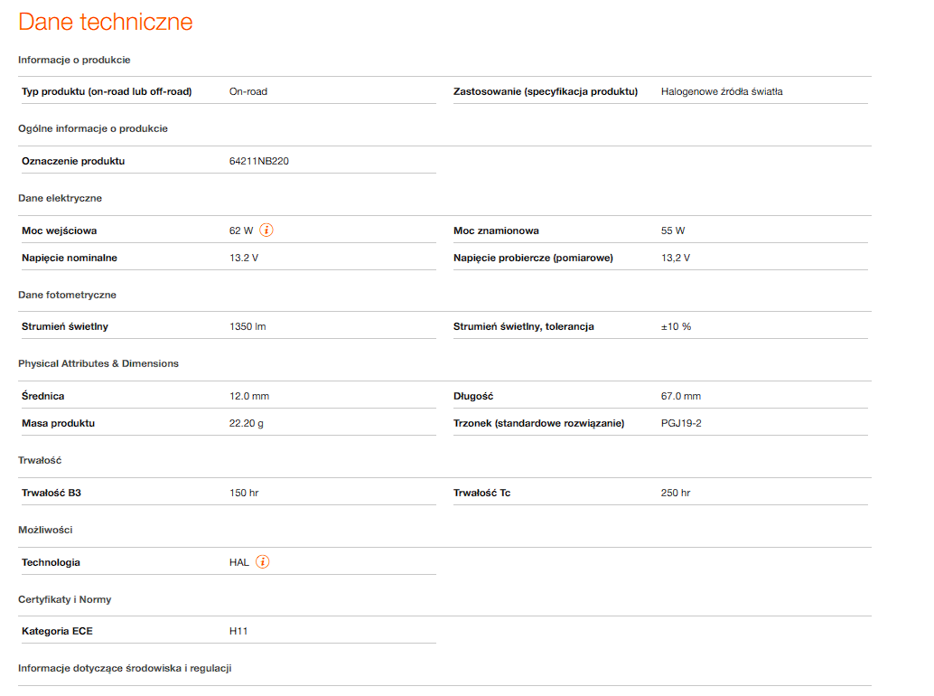Select the product code 64211NB220
934x696 pixels.
[259, 161]
